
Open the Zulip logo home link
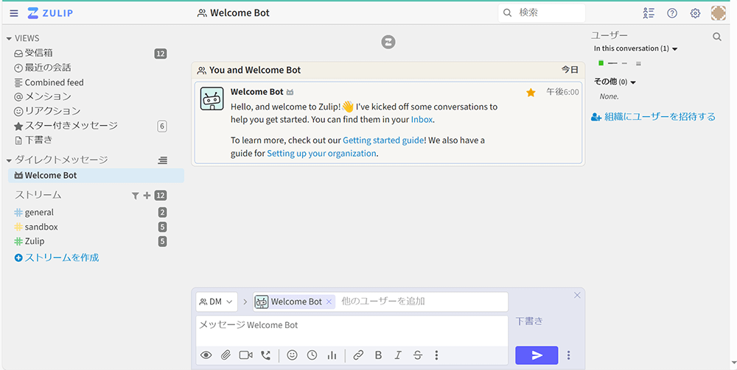[50, 13]
